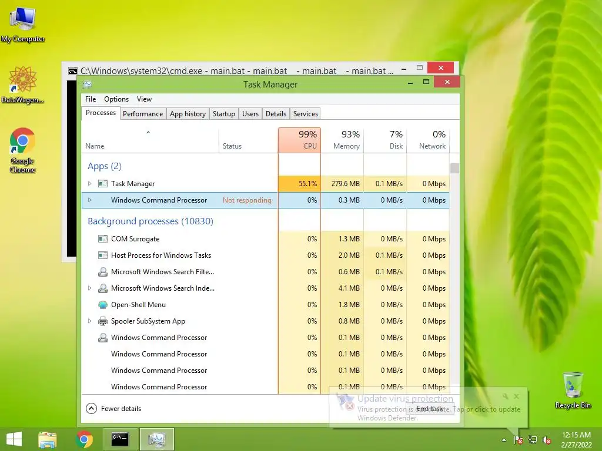This screenshot has height=451, width=602.
Task: Sort processes by the Name column
Action: (150, 140)
